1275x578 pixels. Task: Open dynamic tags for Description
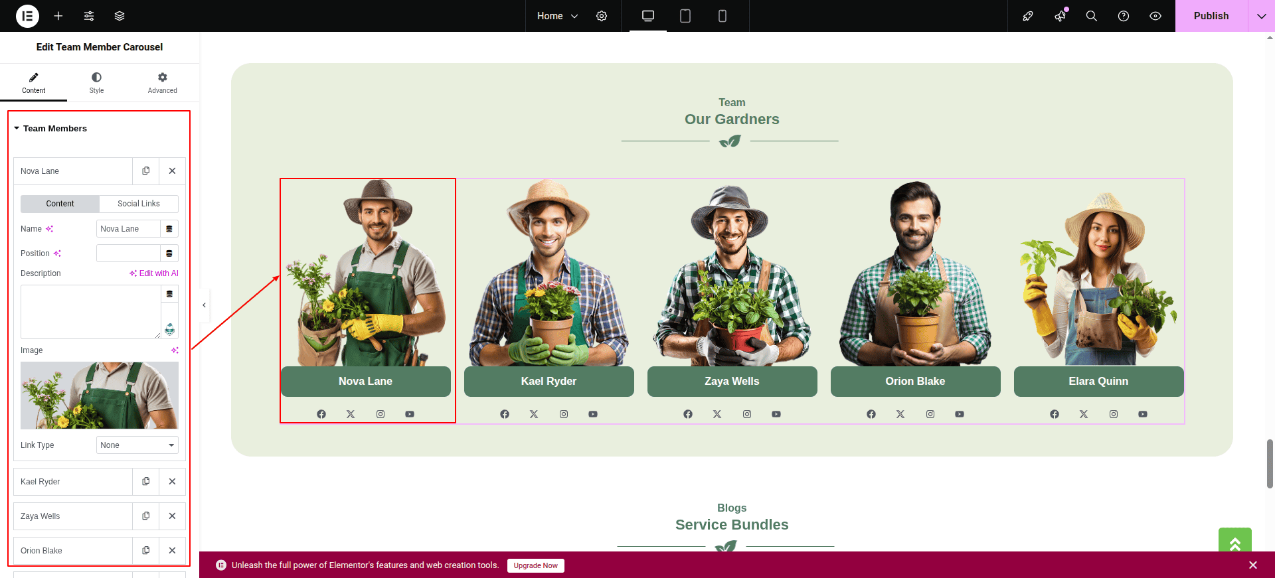point(169,294)
